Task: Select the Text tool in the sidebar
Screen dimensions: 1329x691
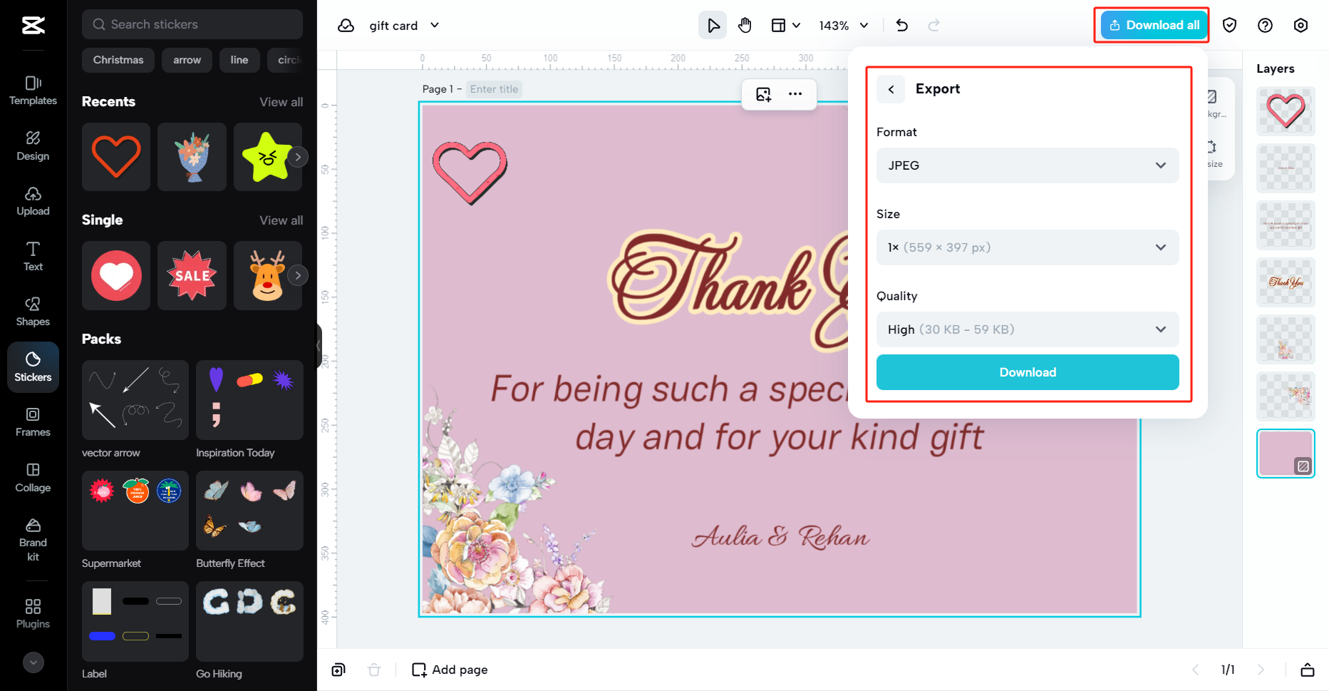Action: click(x=33, y=255)
